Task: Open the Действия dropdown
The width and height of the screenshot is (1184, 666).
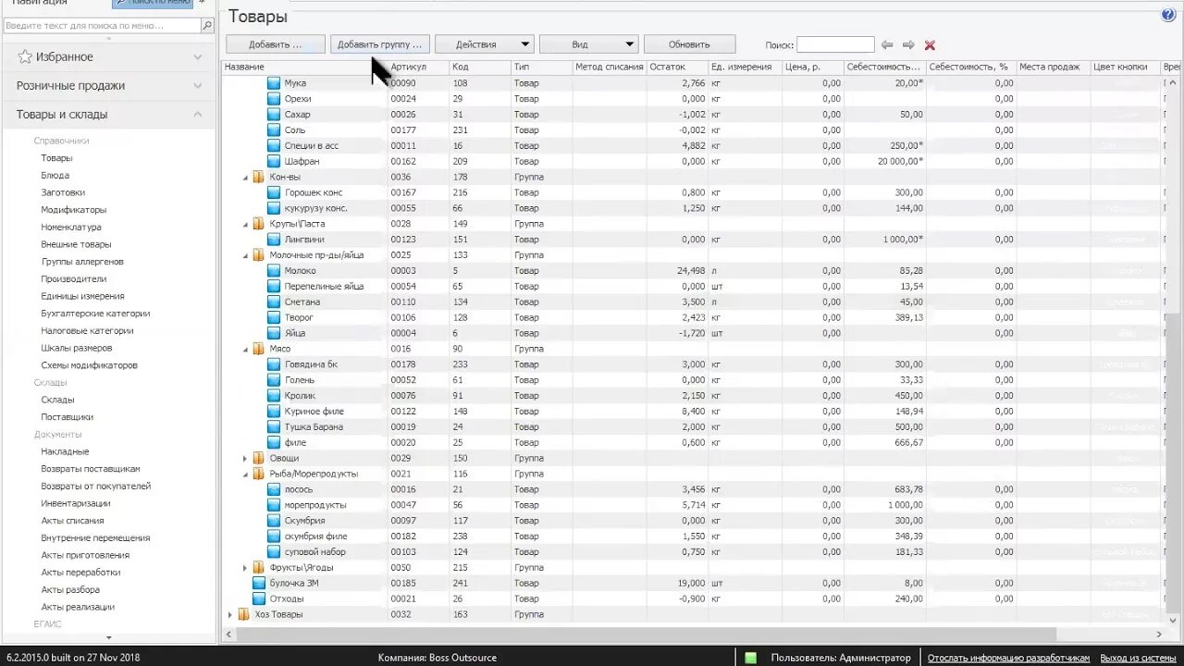Action: [x=485, y=44]
